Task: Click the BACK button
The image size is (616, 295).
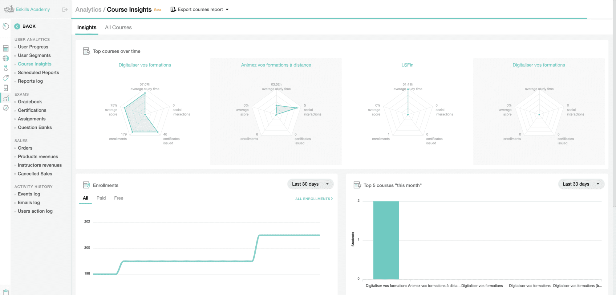Action: (25, 26)
